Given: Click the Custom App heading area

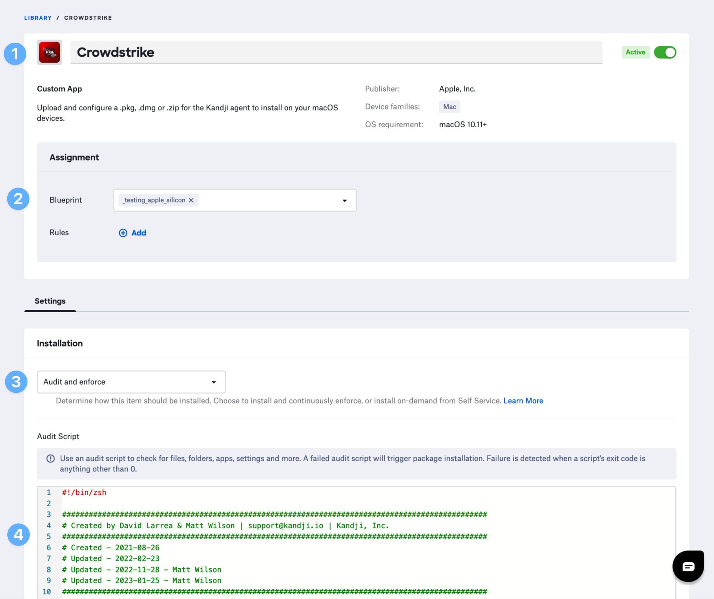Looking at the screenshot, I should [x=59, y=89].
